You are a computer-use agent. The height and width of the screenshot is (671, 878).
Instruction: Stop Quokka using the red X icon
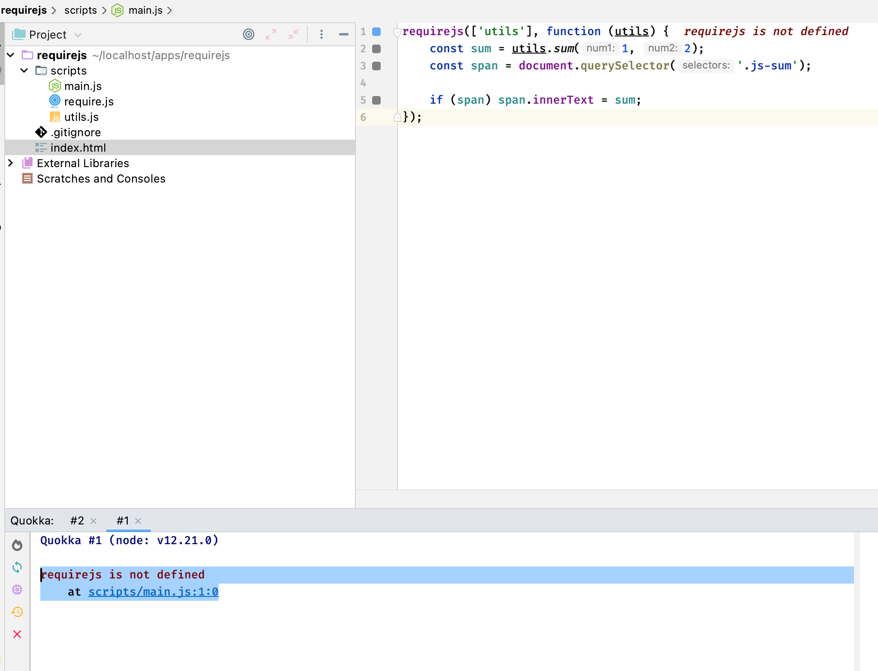[17, 634]
